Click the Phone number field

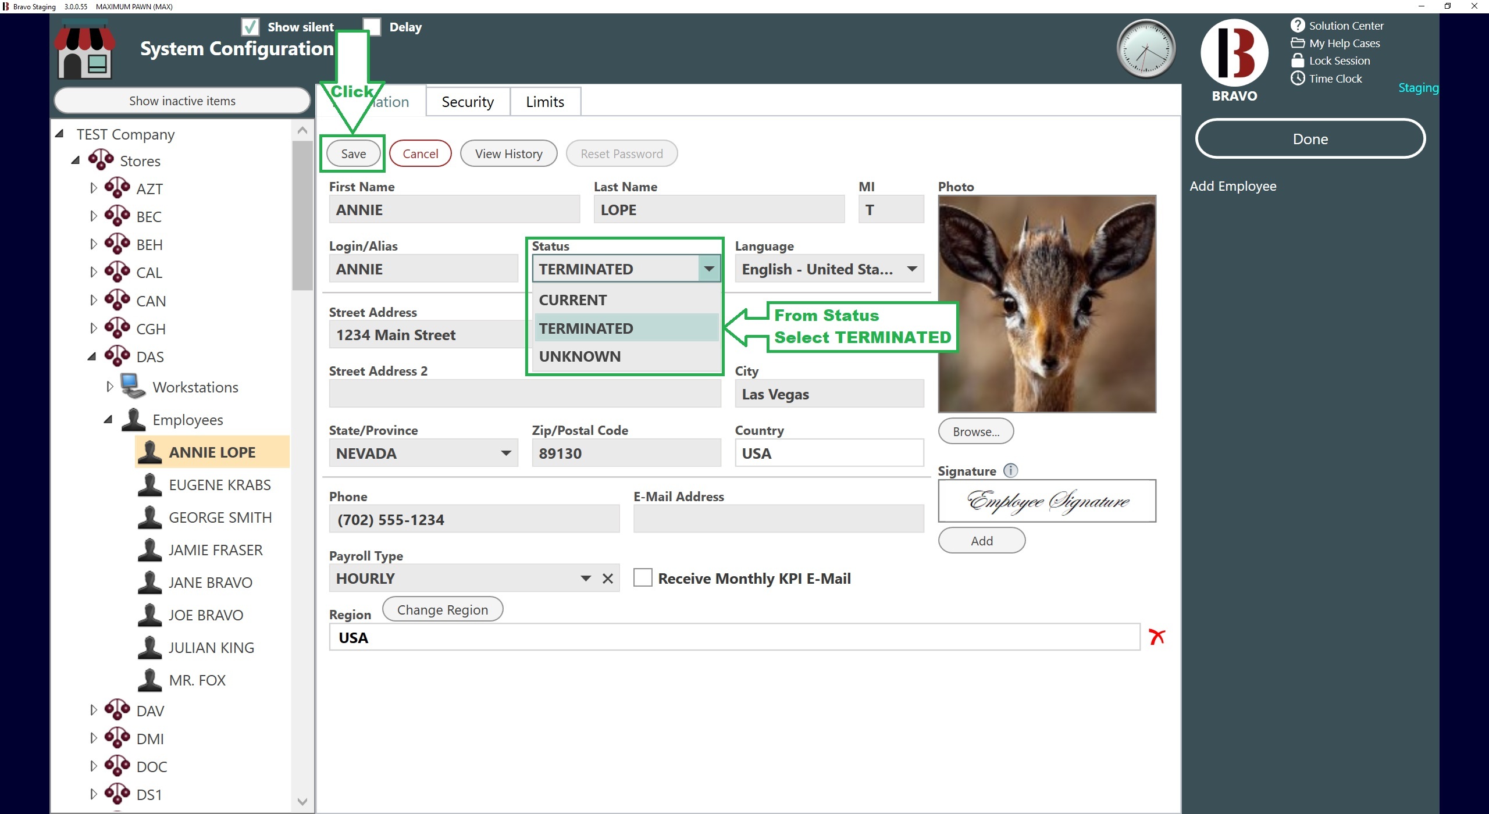pyautogui.click(x=474, y=519)
